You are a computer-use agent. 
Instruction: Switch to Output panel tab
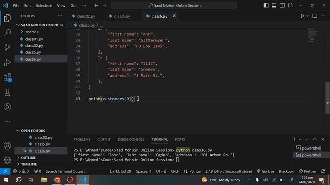pos(104,139)
